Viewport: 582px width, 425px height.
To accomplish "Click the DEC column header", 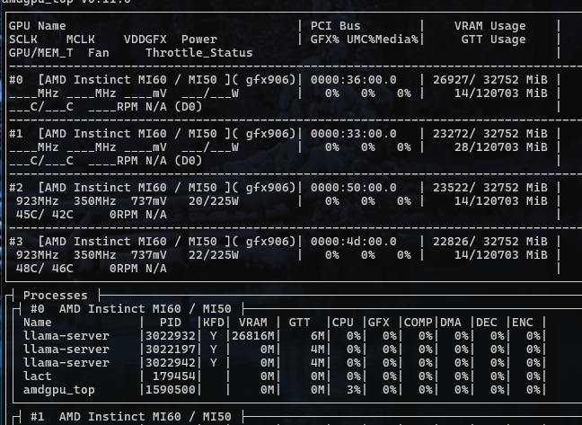I will tap(486, 323).
